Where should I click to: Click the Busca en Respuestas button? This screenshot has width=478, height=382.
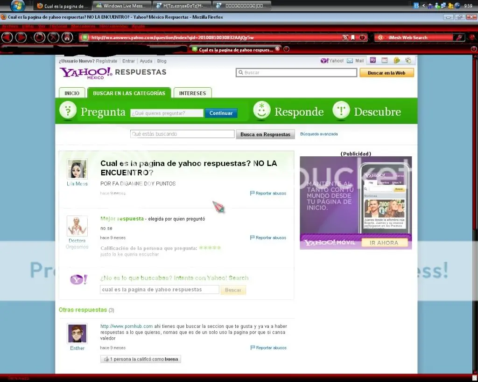[x=265, y=134]
